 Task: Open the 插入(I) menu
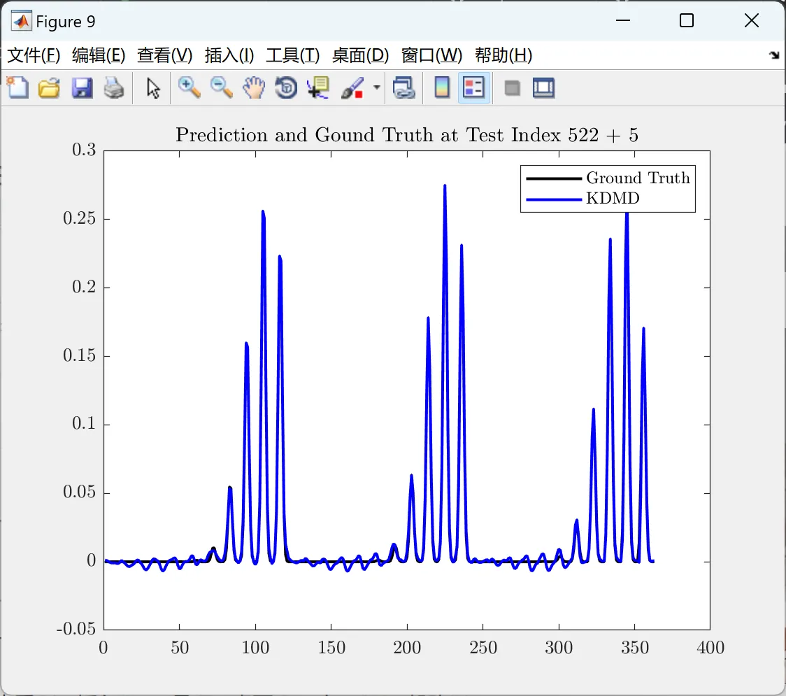[x=229, y=55]
